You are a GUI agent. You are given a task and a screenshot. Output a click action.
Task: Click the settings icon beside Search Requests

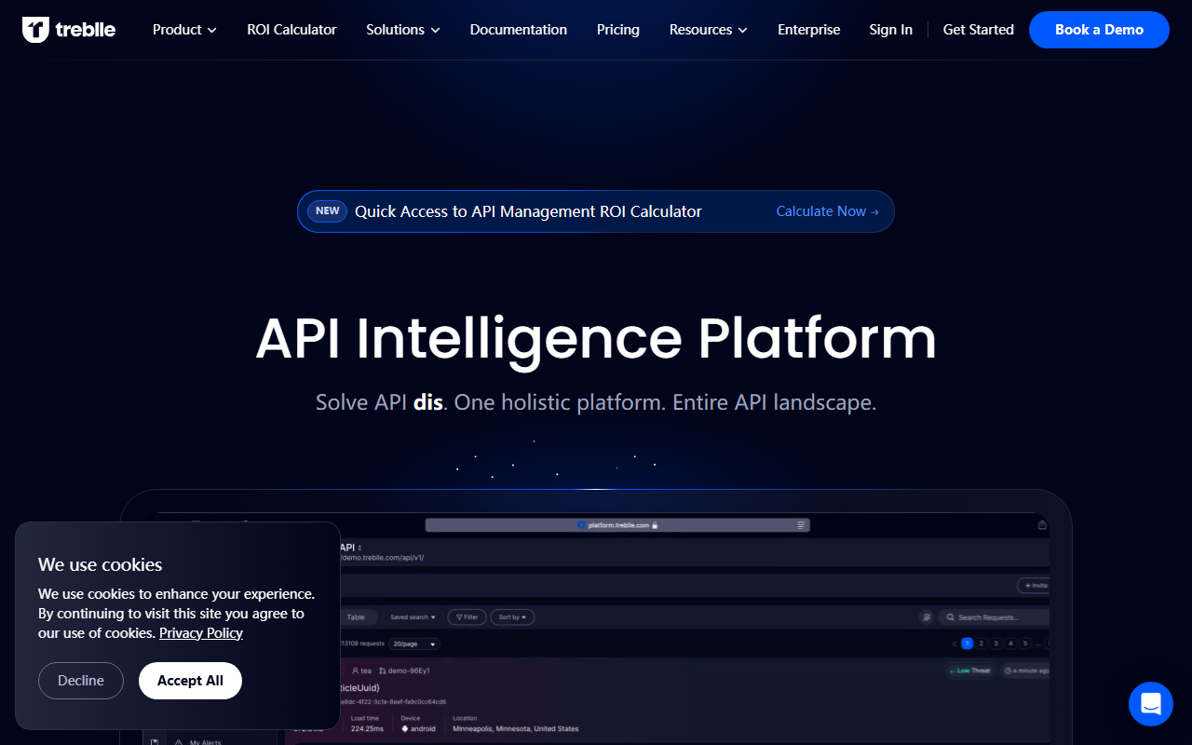(x=926, y=617)
